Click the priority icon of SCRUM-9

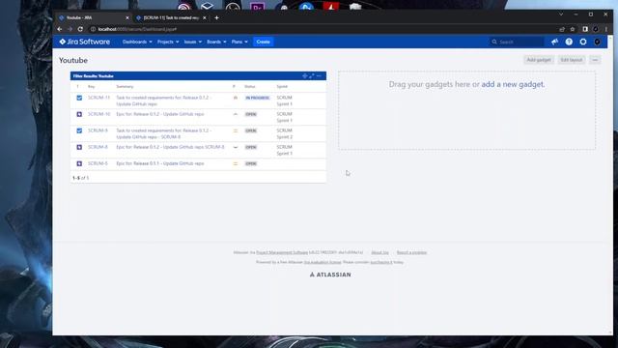coord(236,130)
